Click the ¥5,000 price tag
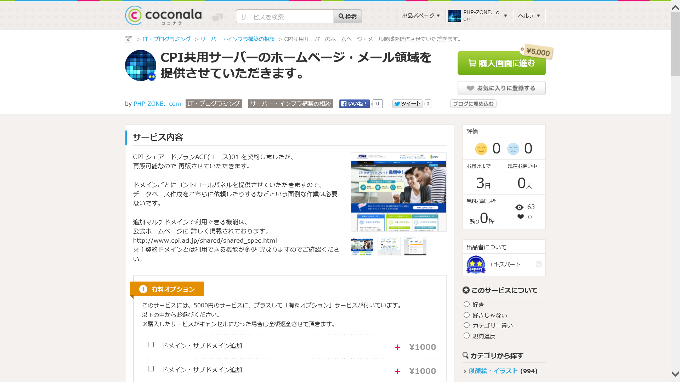The width and height of the screenshot is (680, 382). (x=537, y=52)
